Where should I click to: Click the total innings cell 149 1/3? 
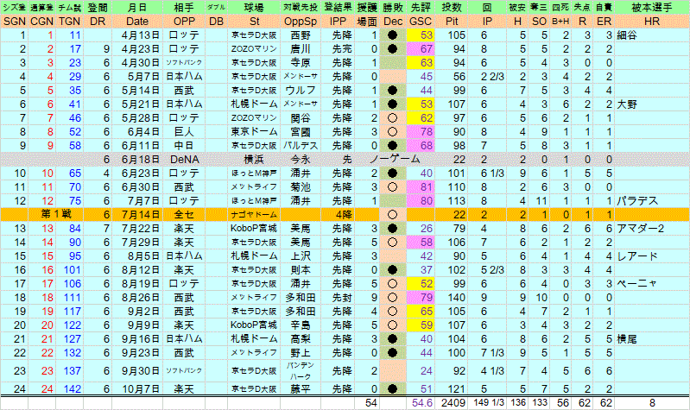coord(487,403)
